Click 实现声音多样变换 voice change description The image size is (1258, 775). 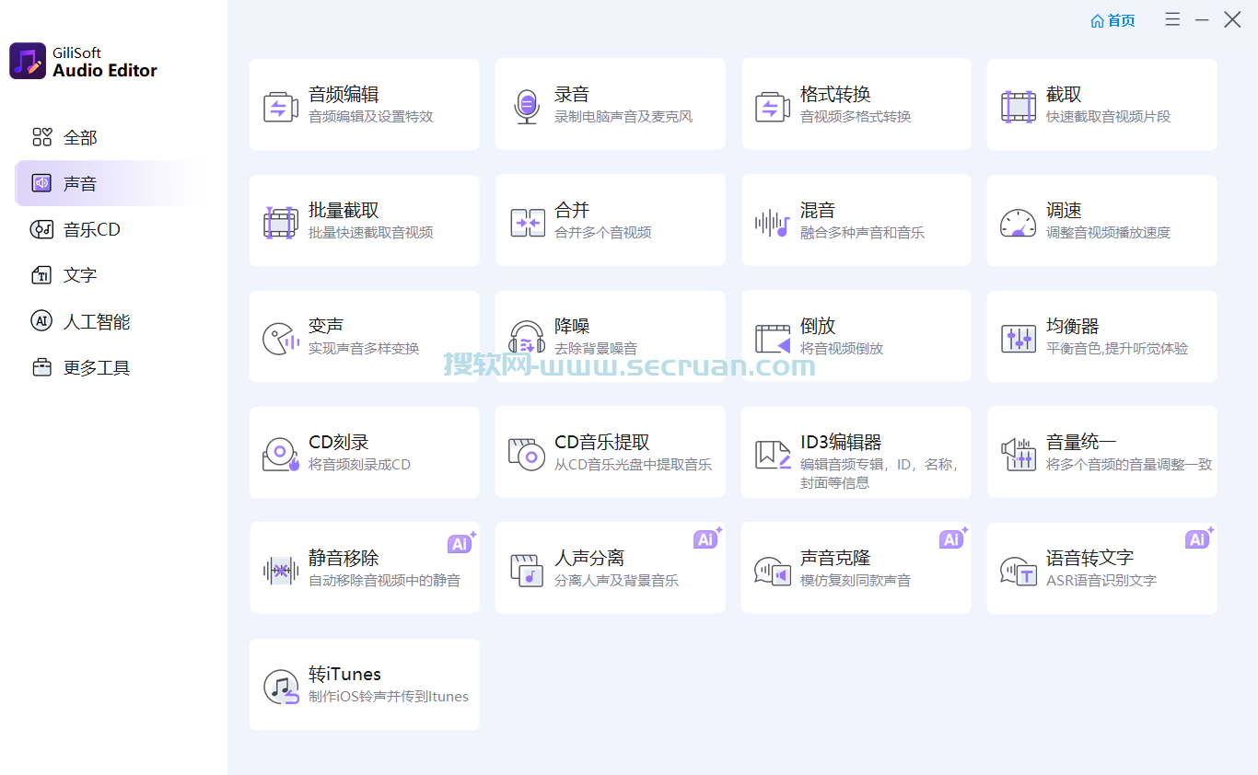(x=364, y=349)
